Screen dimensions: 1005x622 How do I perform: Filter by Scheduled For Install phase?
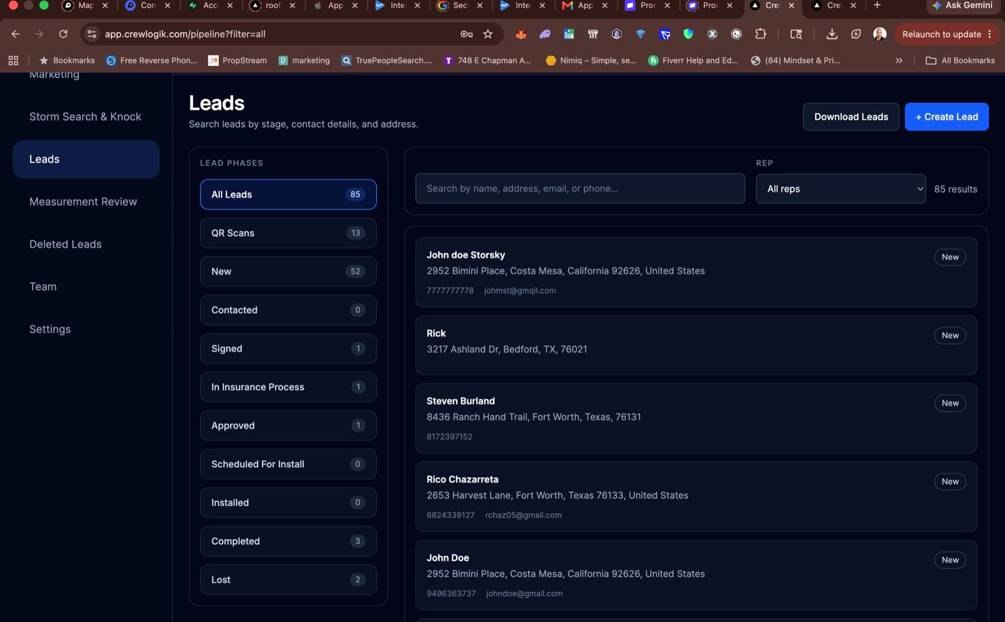click(x=288, y=464)
